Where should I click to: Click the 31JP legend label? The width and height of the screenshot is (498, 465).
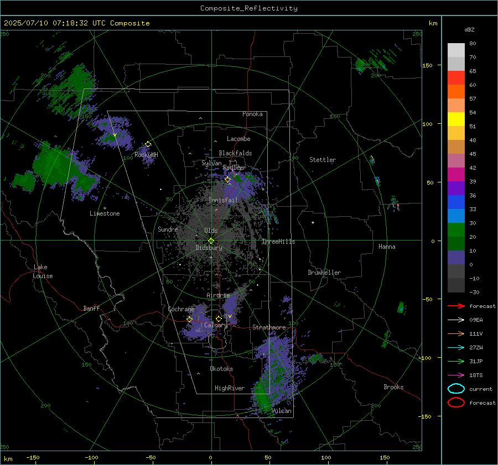pos(476,361)
